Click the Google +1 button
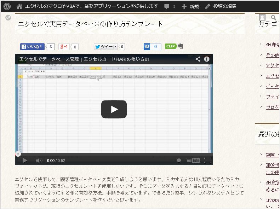This screenshot has width=280, height=209. pos(64,47)
